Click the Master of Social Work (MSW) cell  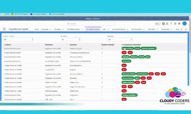coord(80,61)
